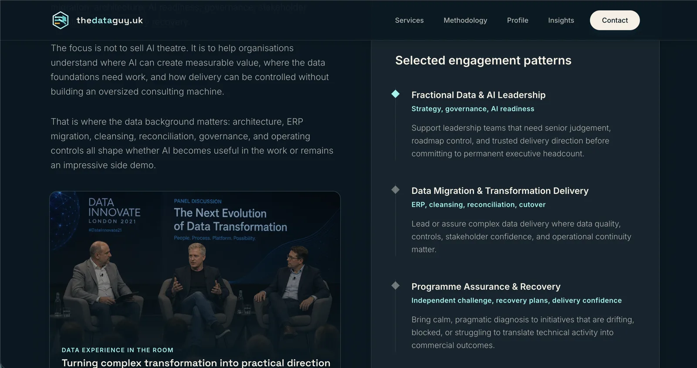Click the Contact button
The height and width of the screenshot is (368, 697).
pos(615,20)
